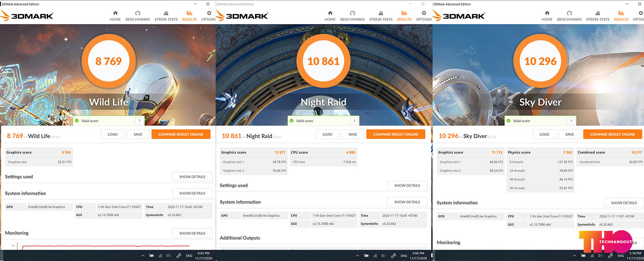Click the Wild Life Graphics test 52.51 FPS
Viewport: 644px width, 261px height.
[64, 162]
